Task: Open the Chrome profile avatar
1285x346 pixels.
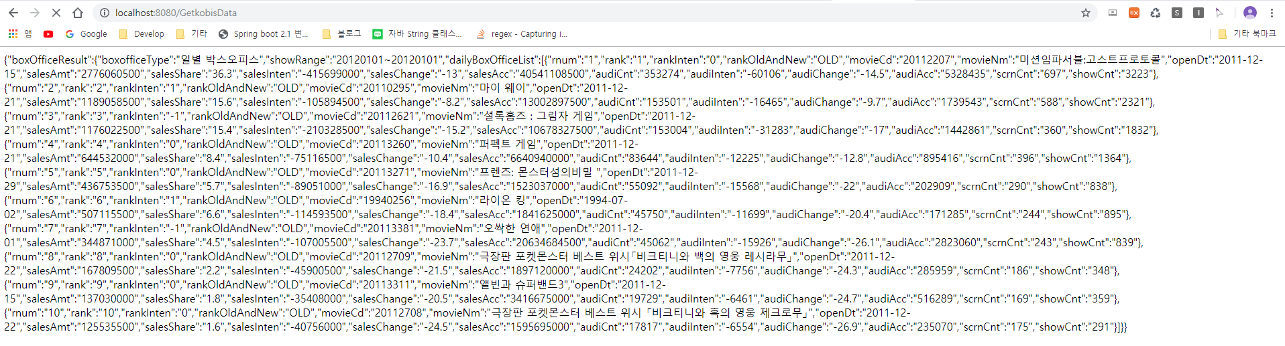Action: point(1250,13)
